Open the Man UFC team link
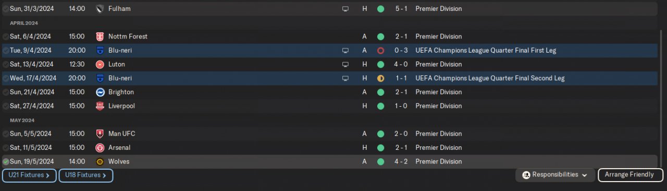 pos(121,134)
